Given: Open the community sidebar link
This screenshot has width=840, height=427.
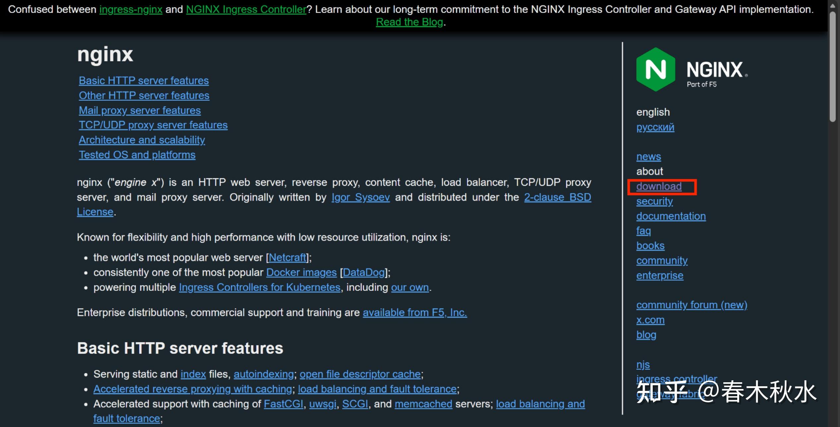Looking at the screenshot, I should (662, 260).
